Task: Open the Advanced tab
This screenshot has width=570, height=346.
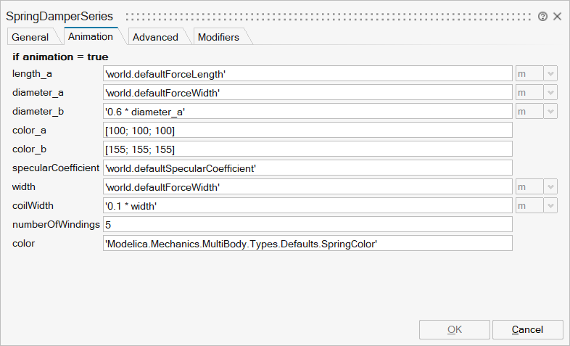Action: coord(155,37)
